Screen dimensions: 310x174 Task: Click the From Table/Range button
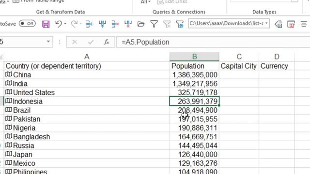(x=38, y=1)
